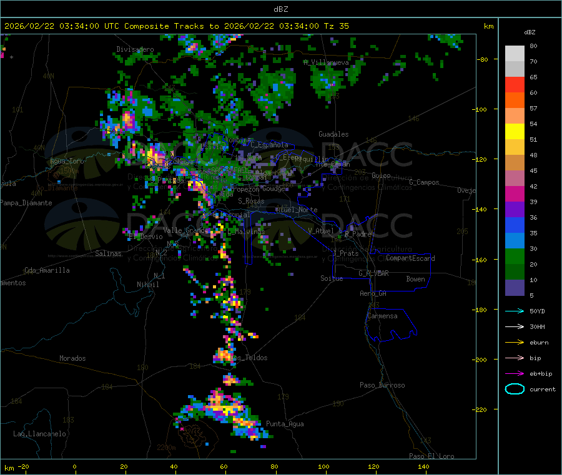Pick the green 20 dBZ color swatch

(515, 256)
